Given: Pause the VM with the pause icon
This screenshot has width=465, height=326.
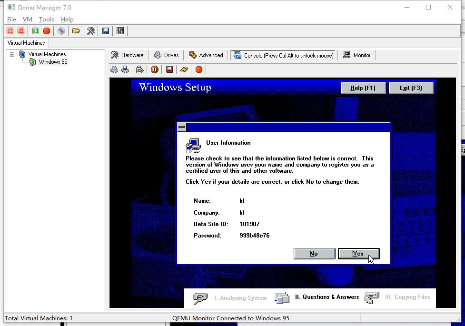Looking at the screenshot, I should 155,69.
